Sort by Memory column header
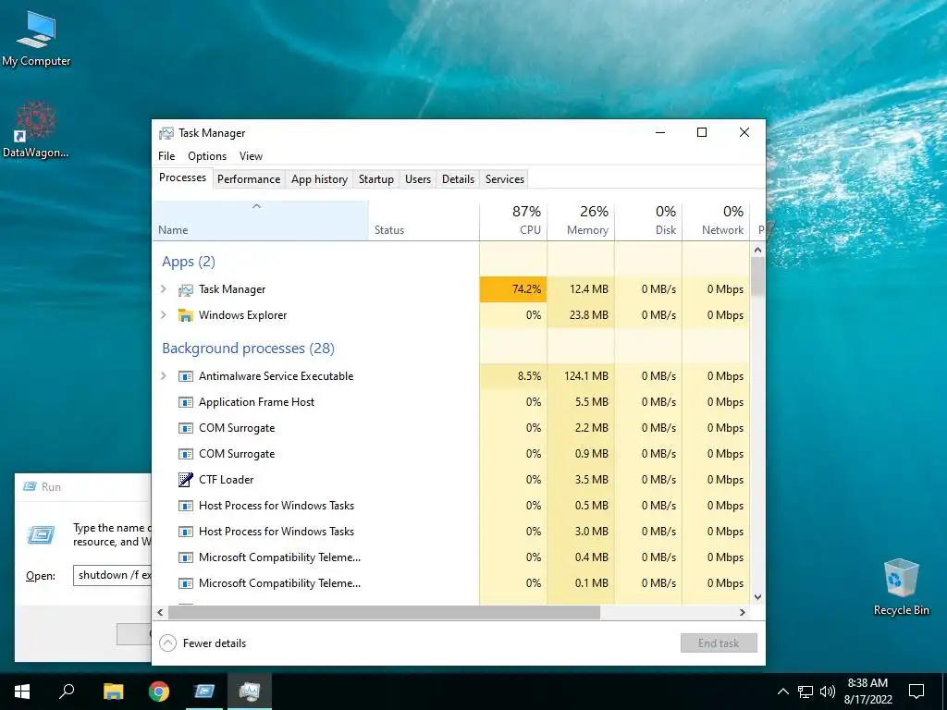This screenshot has width=947, height=710. [581, 221]
